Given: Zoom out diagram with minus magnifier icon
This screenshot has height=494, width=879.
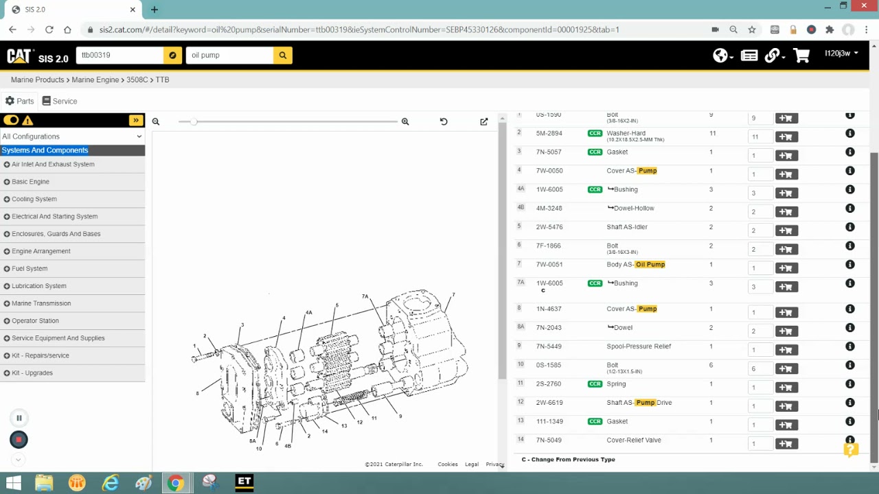Looking at the screenshot, I should [x=156, y=121].
